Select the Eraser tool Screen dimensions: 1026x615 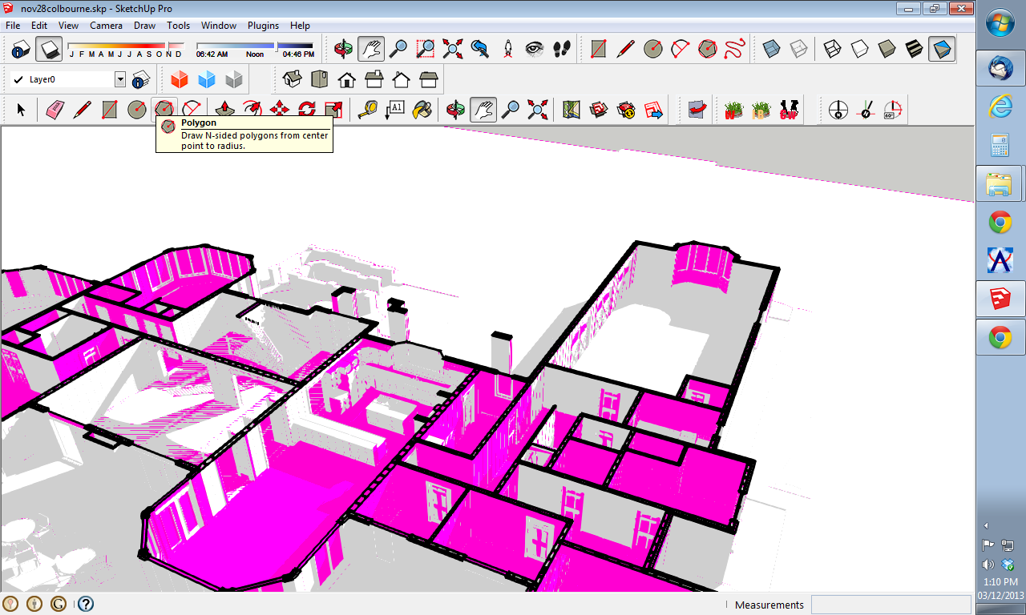55,110
